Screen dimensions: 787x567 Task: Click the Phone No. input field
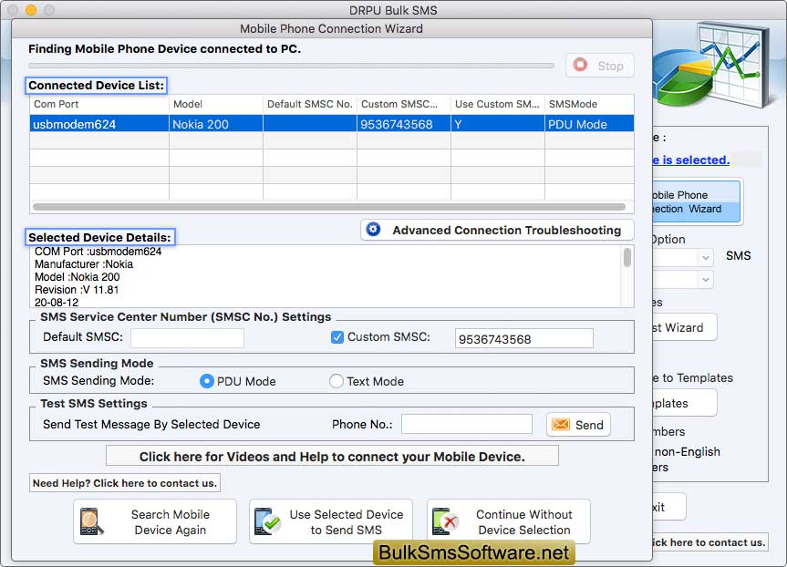coord(467,424)
